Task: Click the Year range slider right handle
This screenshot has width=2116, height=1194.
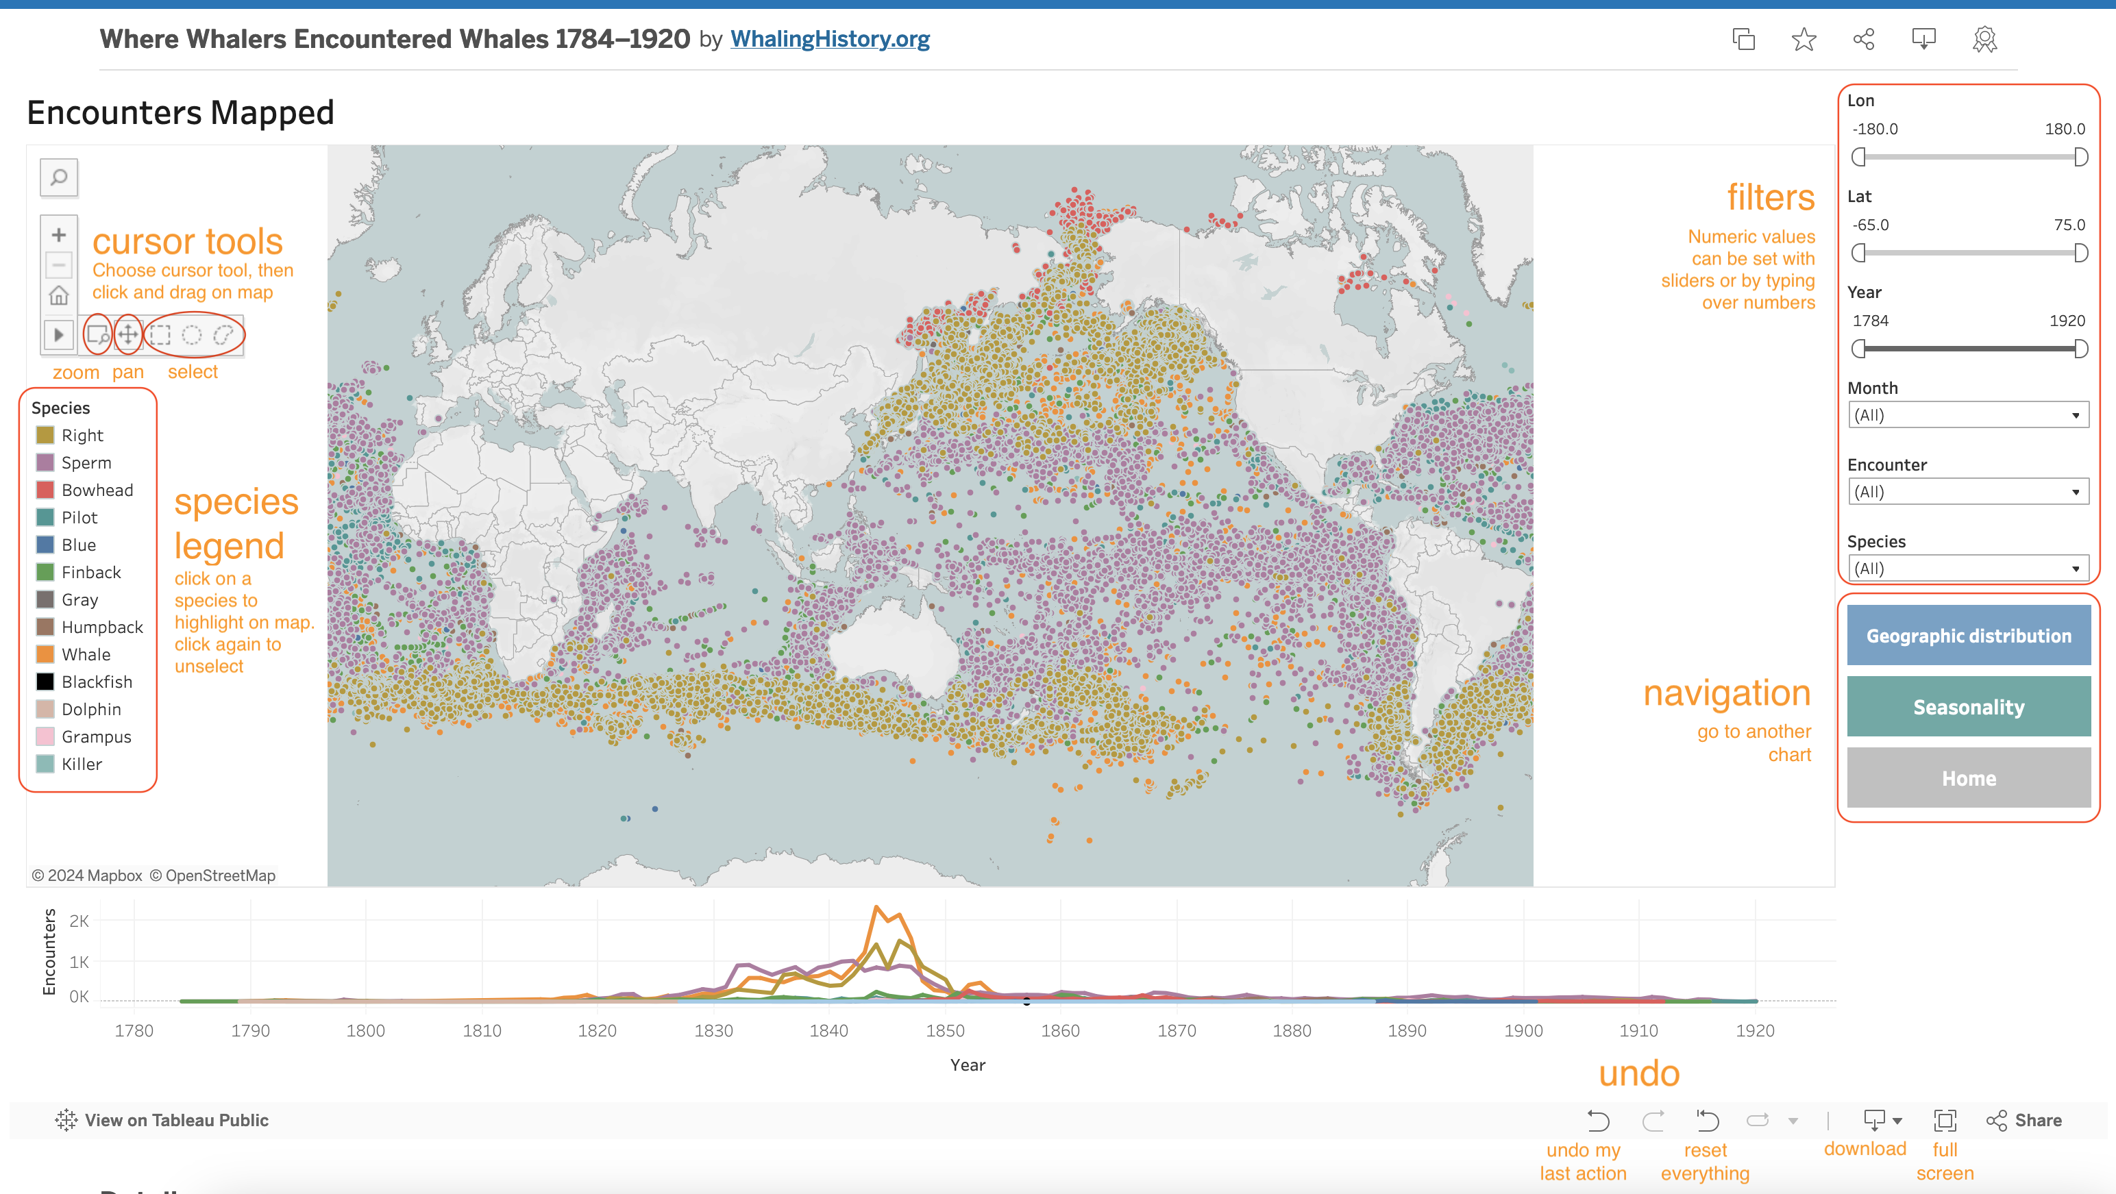Action: click(x=2080, y=349)
